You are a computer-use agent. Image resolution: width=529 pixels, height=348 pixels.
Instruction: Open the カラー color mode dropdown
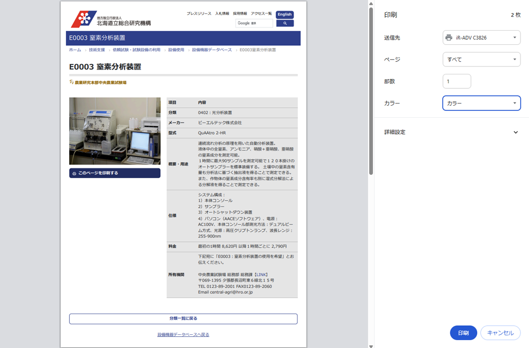click(481, 104)
